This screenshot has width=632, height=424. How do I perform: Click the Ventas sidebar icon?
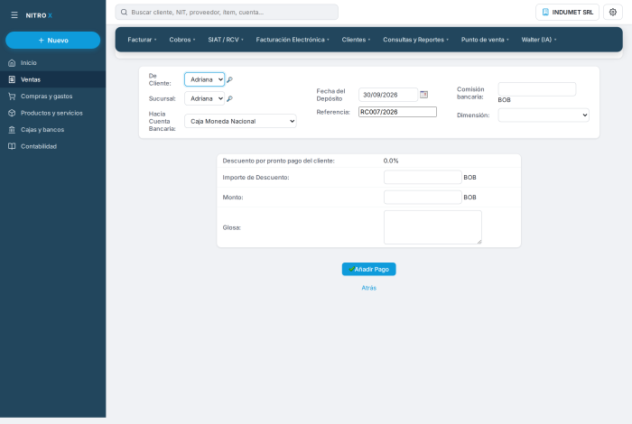[12, 79]
